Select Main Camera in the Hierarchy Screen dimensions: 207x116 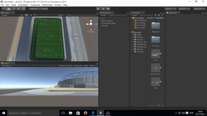point(107,21)
